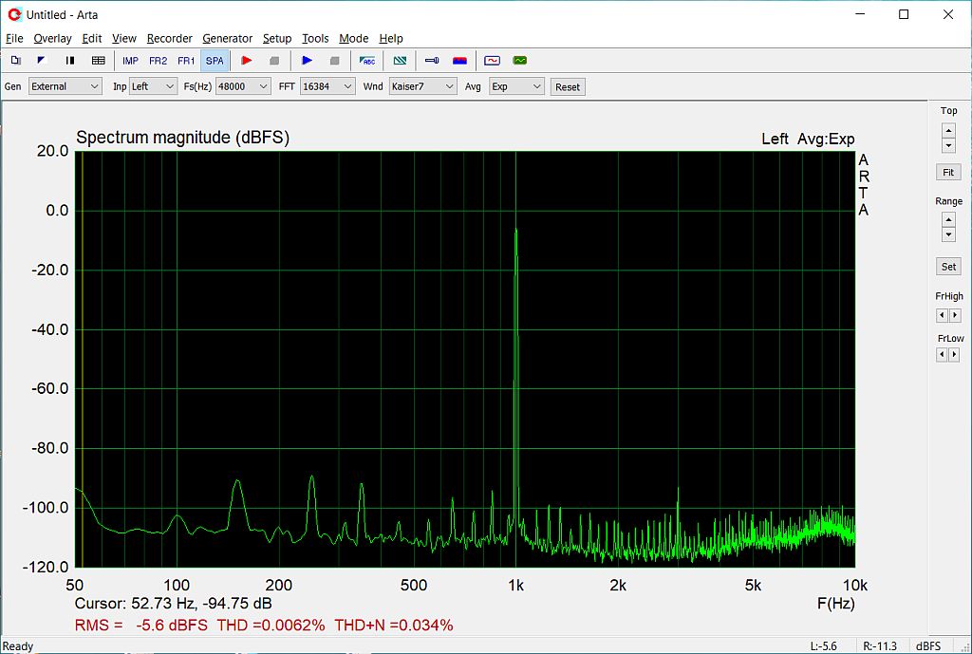Screen dimensions: 972x654
Task: Click the Cursor: 52.73 Hz readout text
Action: pos(173,603)
